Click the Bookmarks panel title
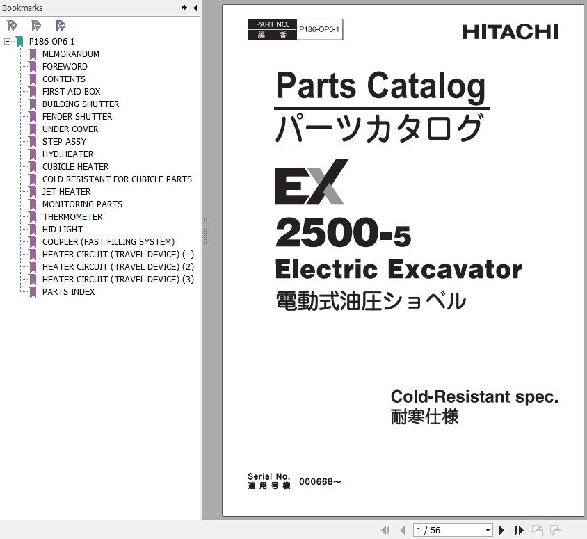 click(22, 8)
